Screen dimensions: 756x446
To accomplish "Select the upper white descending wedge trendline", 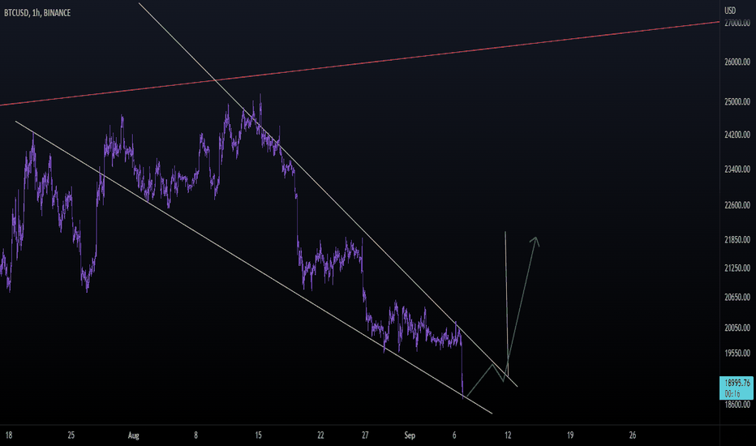I will tap(328, 194).
